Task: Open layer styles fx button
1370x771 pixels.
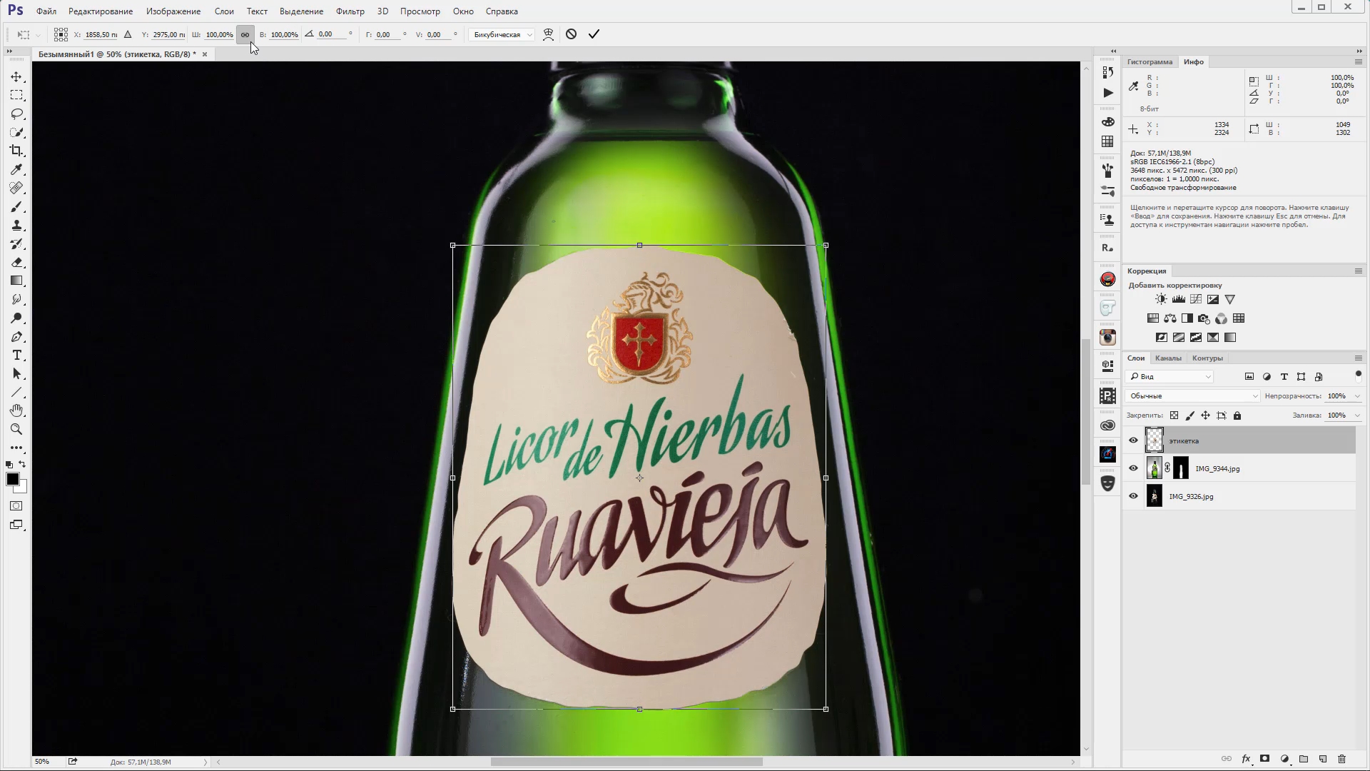Action: (x=1246, y=759)
